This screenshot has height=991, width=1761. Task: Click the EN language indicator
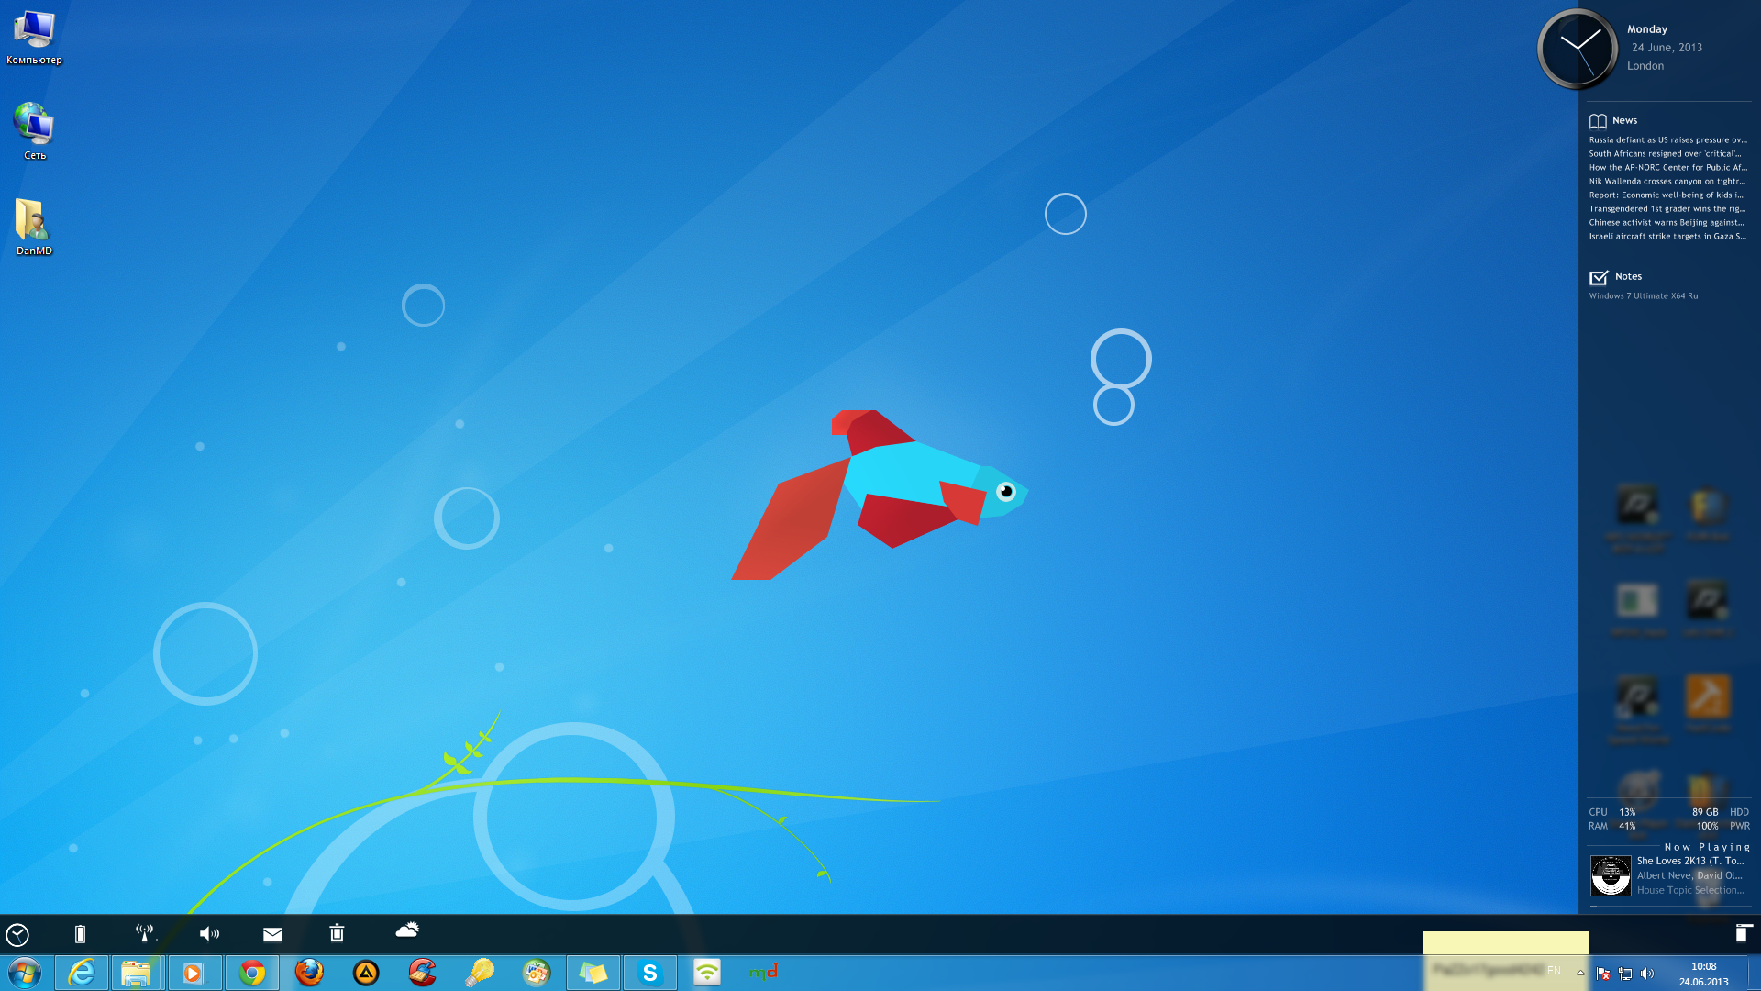pyautogui.click(x=1554, y=971)
